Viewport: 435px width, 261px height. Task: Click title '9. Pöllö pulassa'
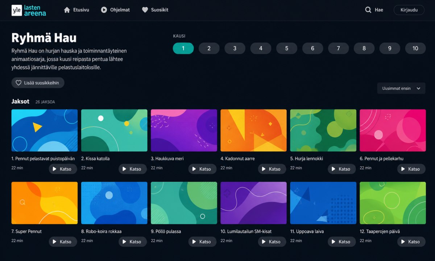click(x=166, y=231)
